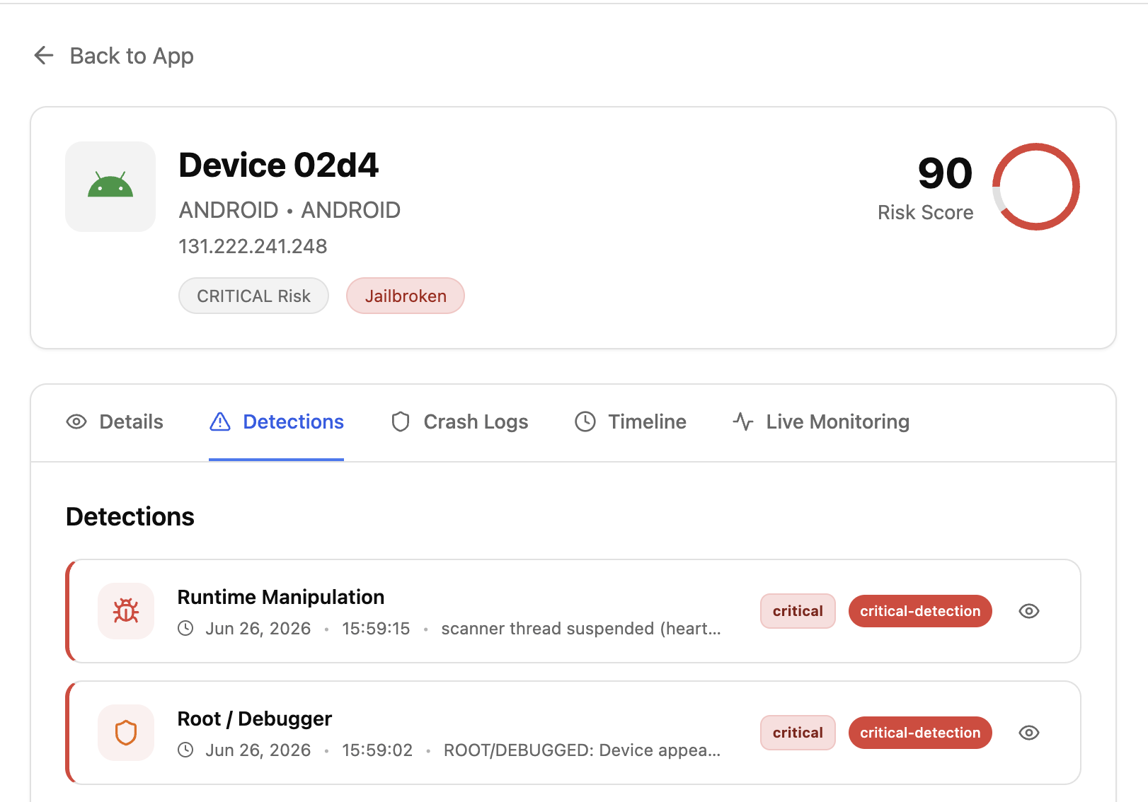View Root / Debugger details via eye icon
The height and width of the screenshot is (802, 1148).
(x=1029, y=733)
